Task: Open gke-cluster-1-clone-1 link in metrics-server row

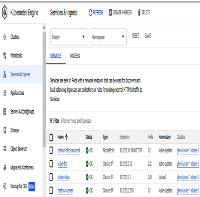Action: pyautogui.click(x=188, y=191)
